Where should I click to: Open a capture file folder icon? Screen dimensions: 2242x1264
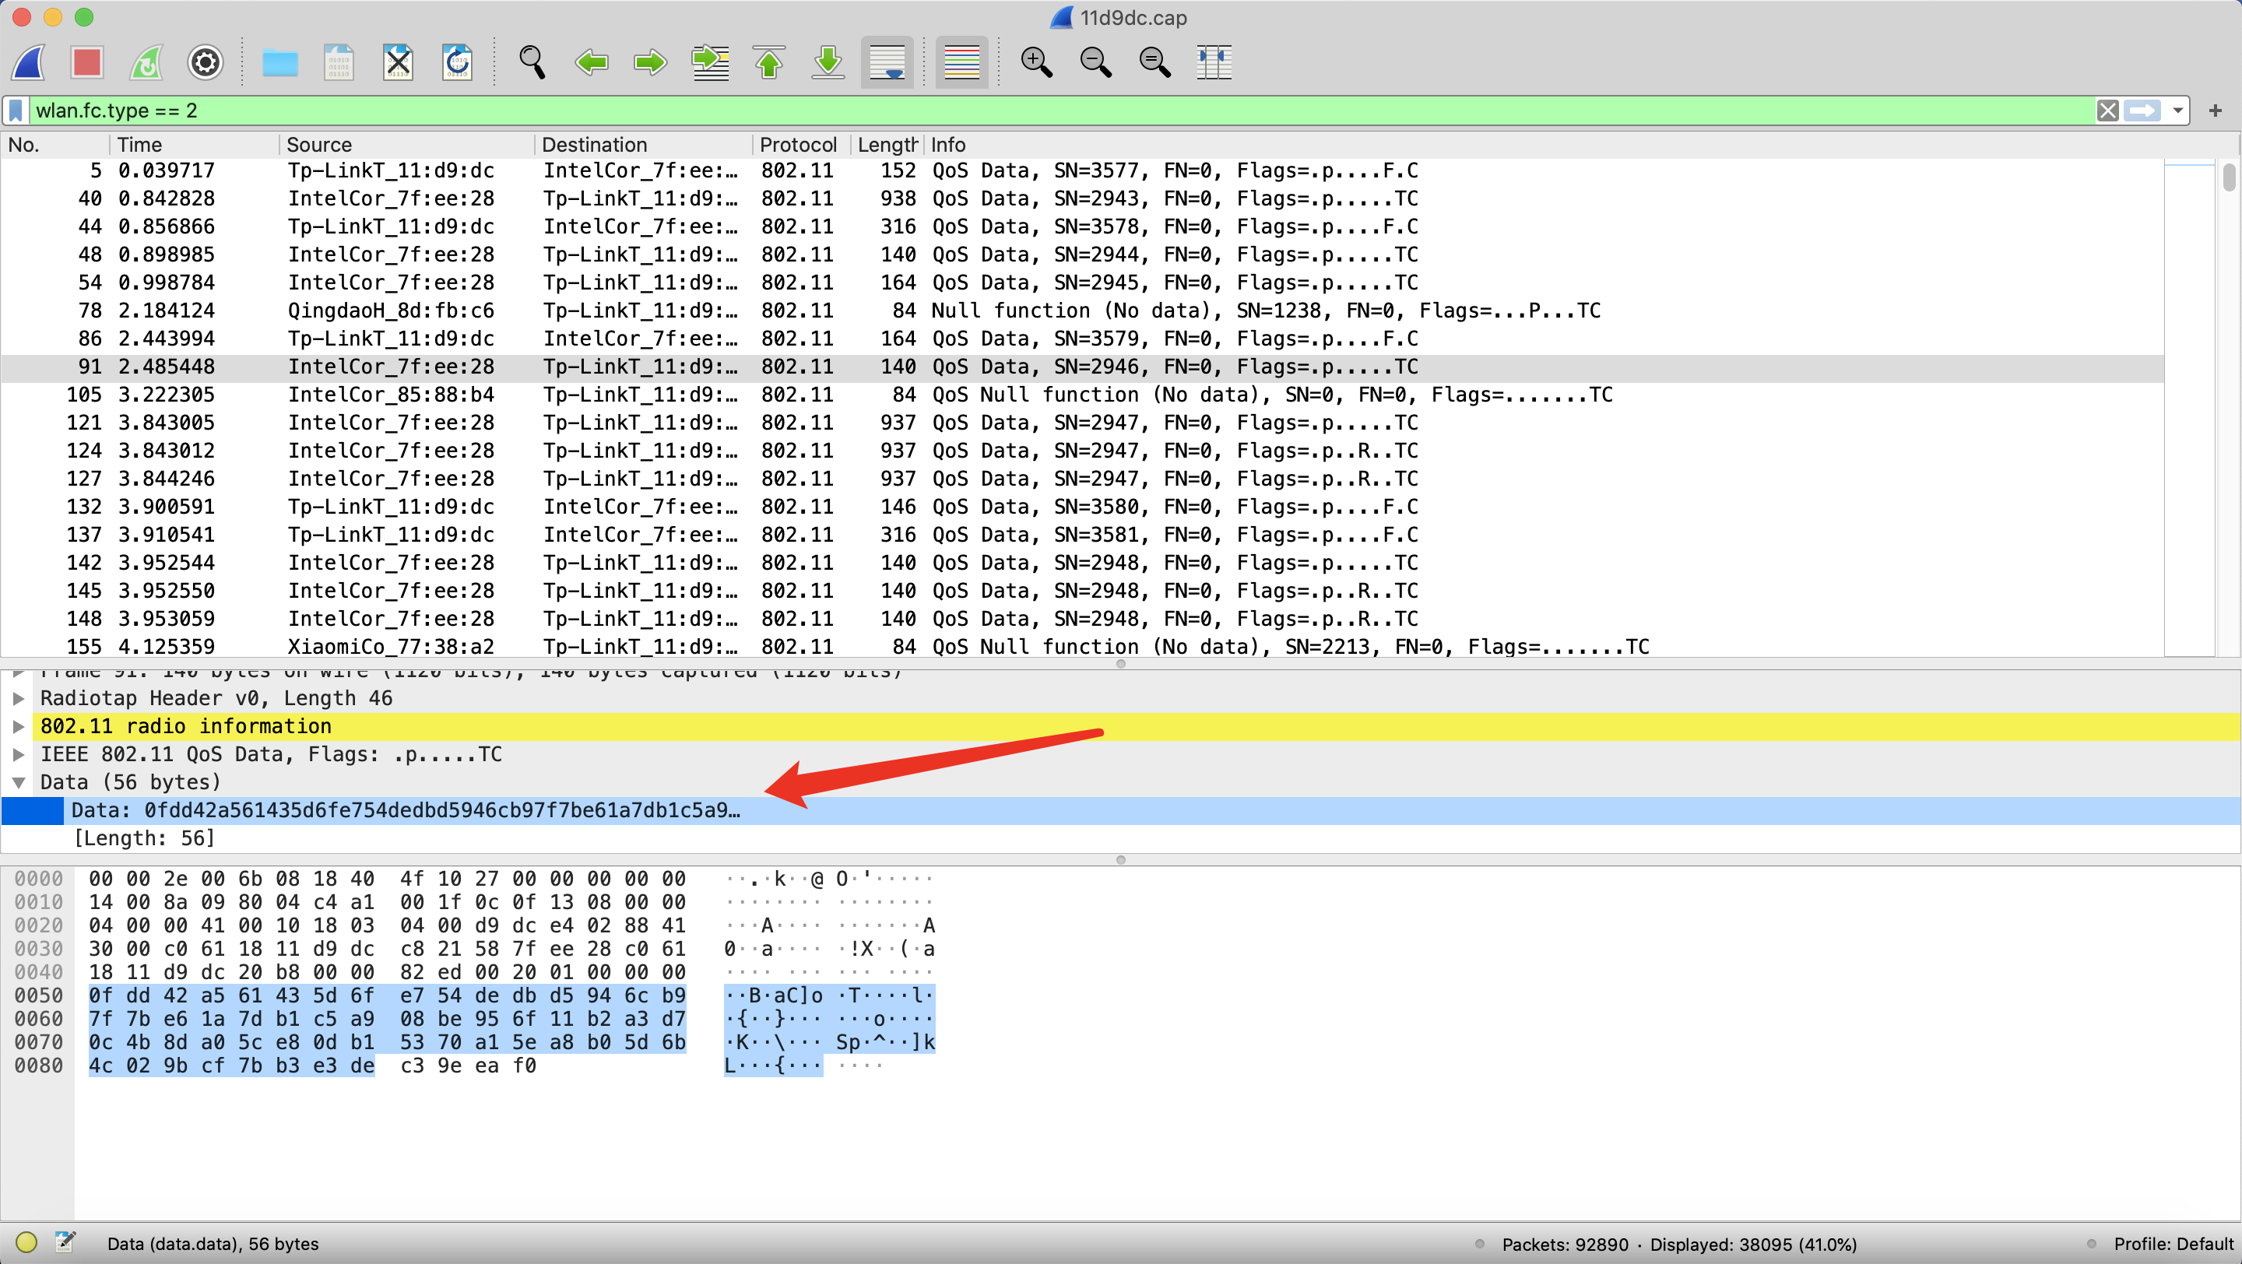point(280,62)
